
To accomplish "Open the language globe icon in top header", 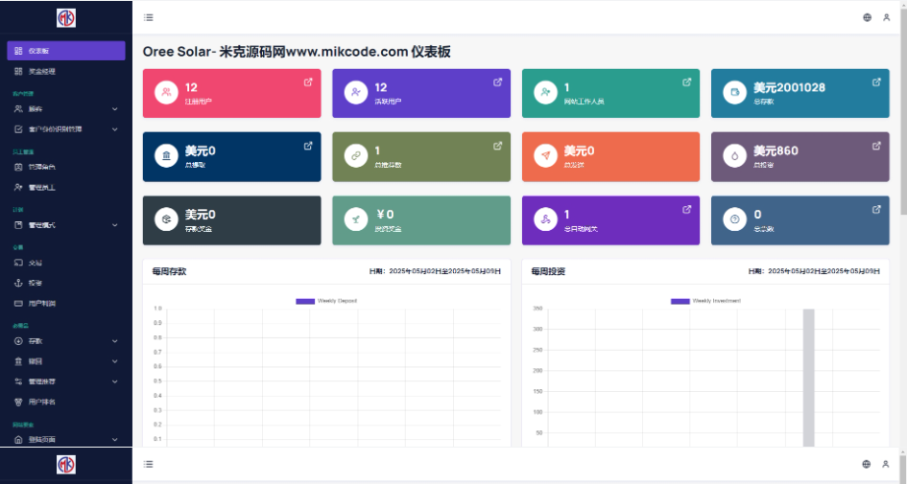I will 867,18.
